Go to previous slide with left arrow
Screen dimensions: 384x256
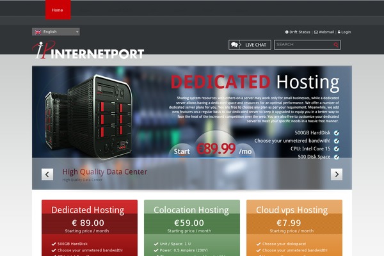click(47, 175)
